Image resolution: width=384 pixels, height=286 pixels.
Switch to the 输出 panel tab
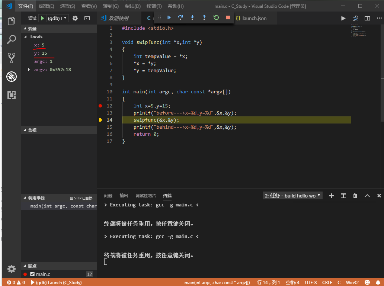124,196
